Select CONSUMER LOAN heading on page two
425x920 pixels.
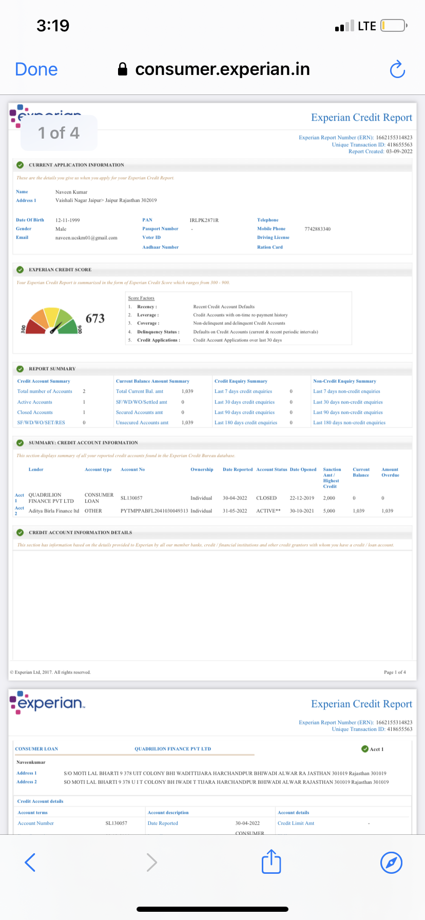point(36,749)
